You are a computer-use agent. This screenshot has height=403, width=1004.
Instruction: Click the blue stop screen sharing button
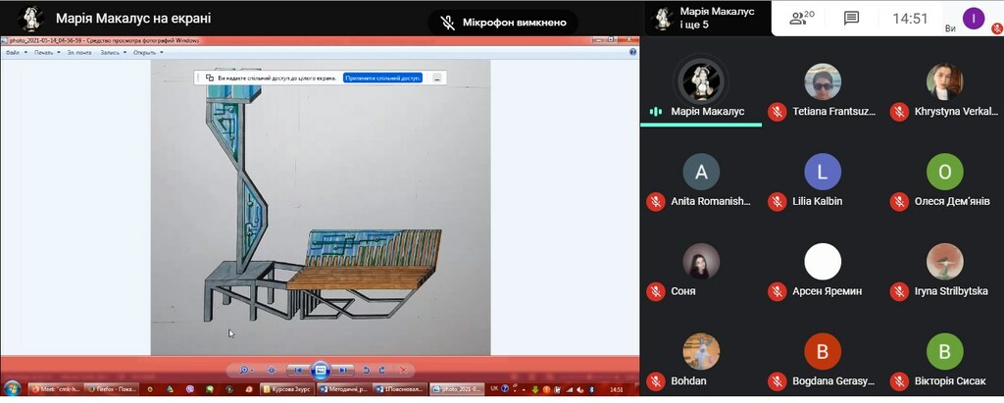[x=382, y=77]
